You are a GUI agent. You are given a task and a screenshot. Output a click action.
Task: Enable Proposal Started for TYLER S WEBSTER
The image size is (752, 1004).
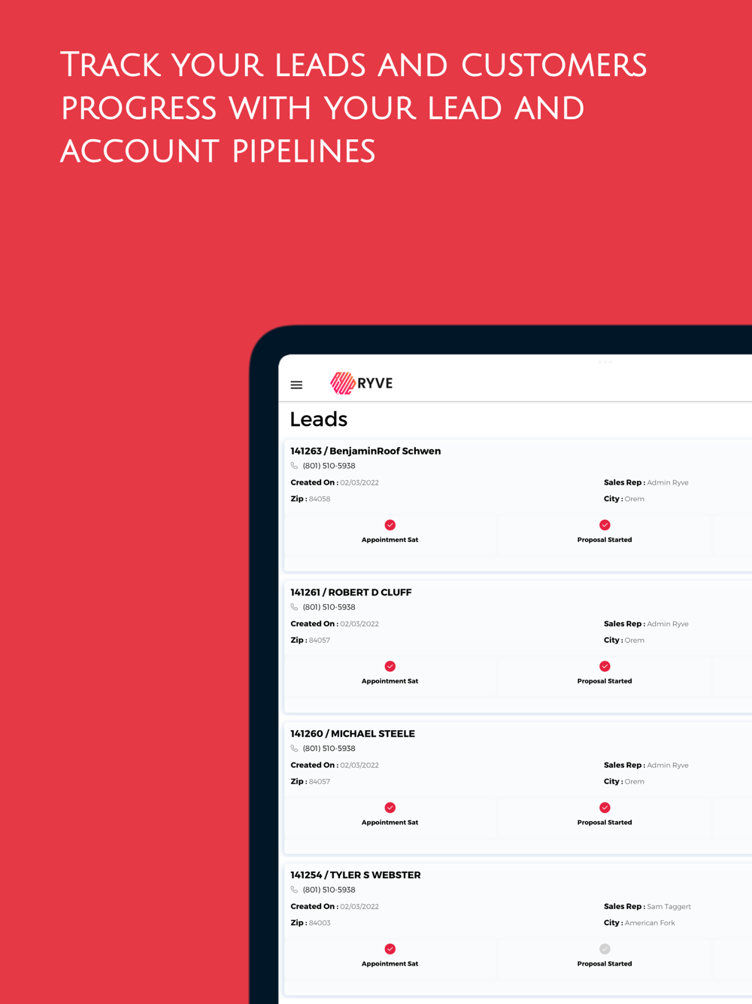[605, 949]
